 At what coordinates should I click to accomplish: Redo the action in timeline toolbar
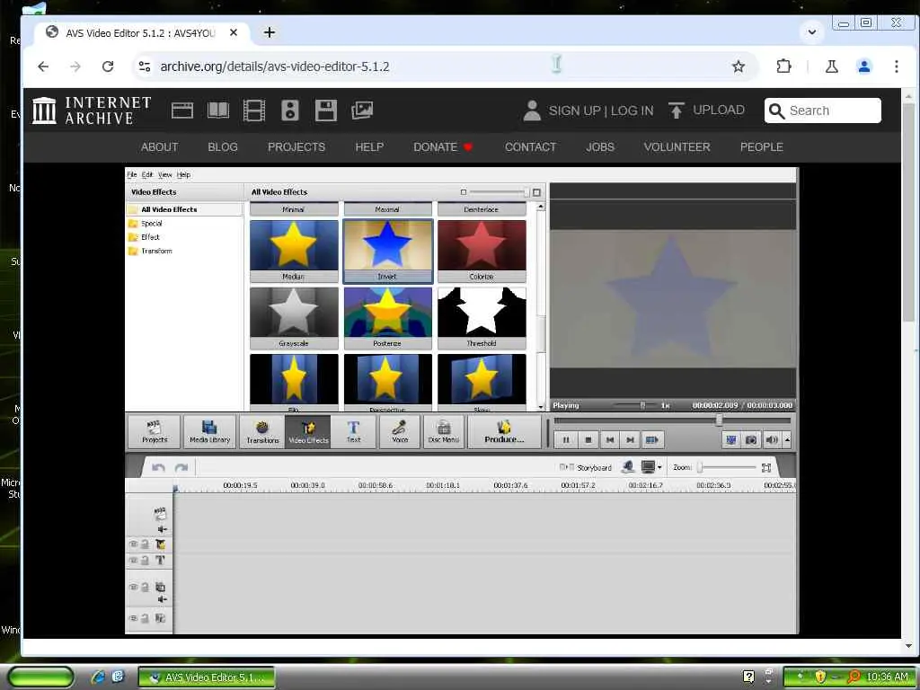click(x=181, y=467)
